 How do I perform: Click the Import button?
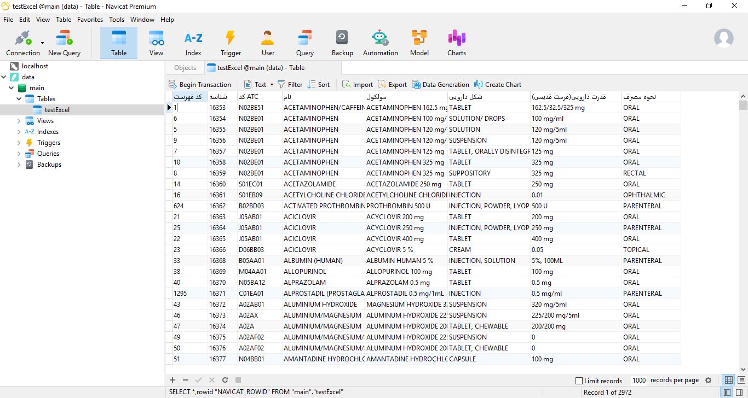coord(358,84)
